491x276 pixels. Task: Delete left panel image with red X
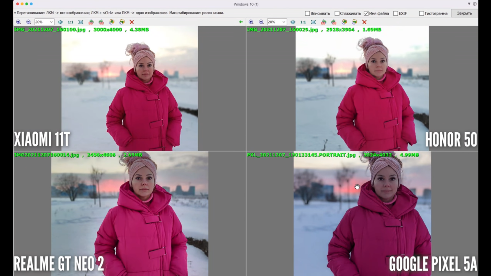coord(132,22)
